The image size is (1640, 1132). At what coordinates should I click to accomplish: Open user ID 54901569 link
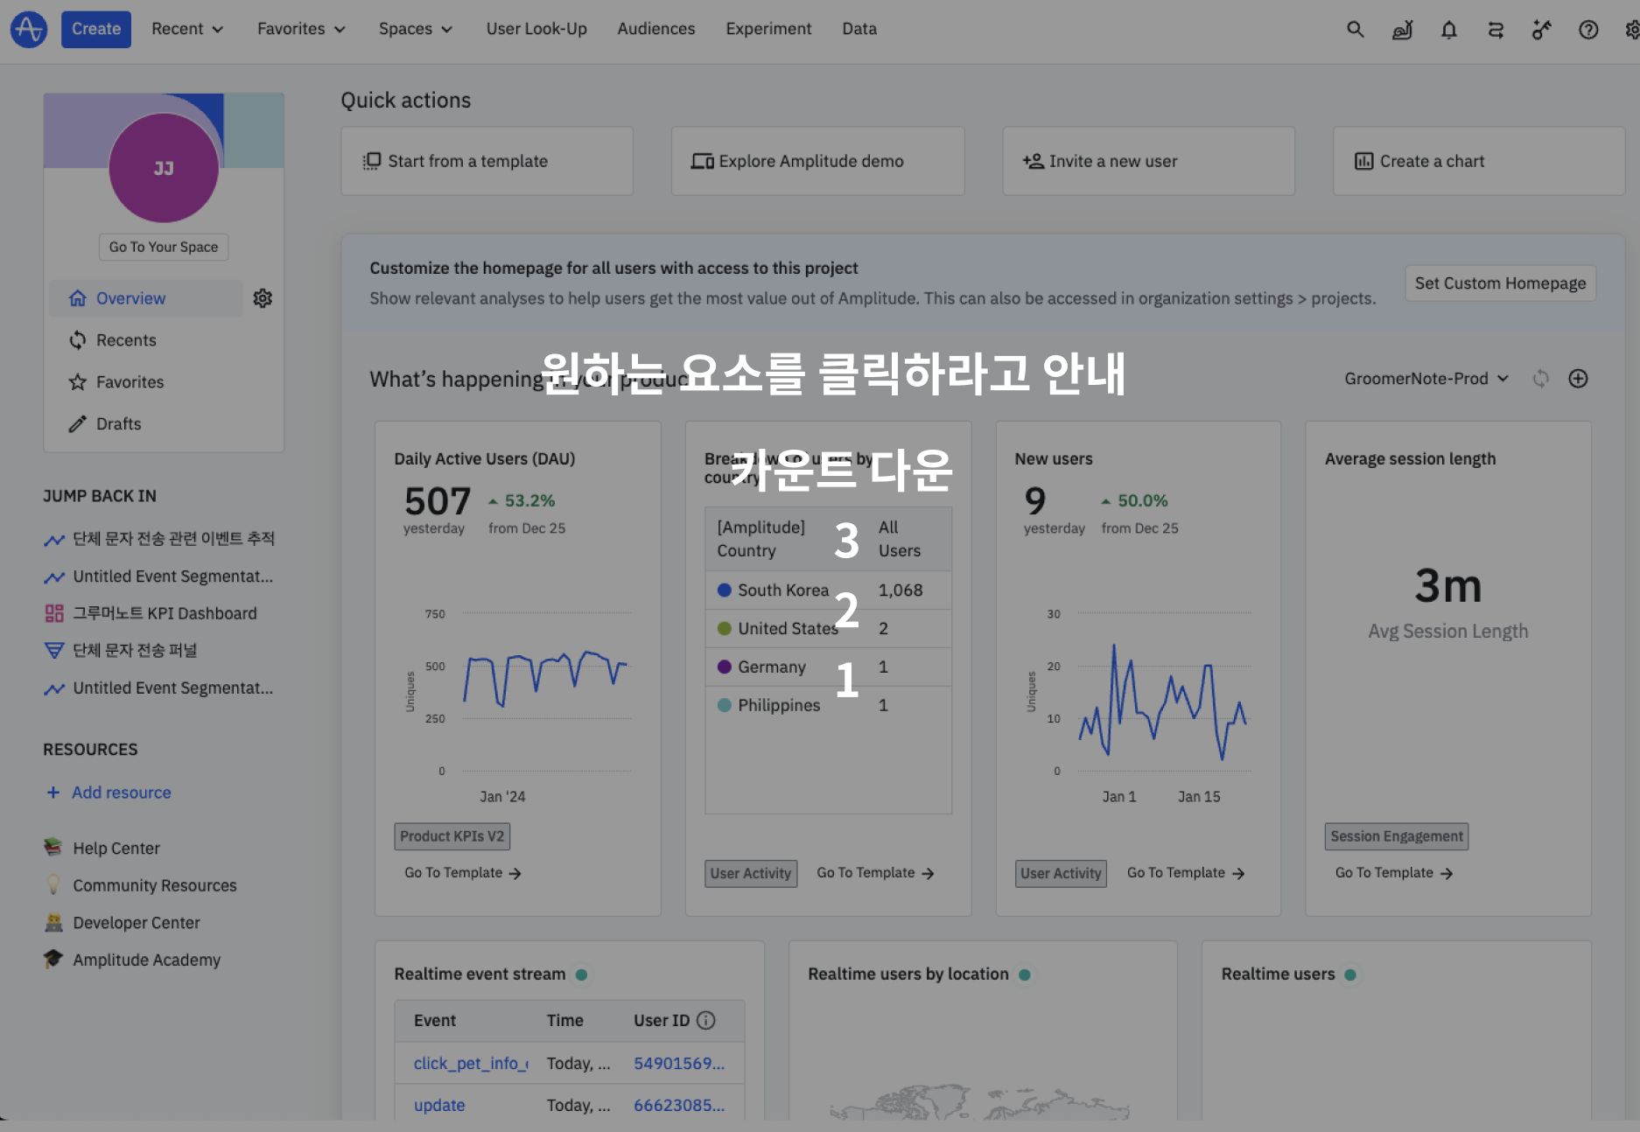679,1064
